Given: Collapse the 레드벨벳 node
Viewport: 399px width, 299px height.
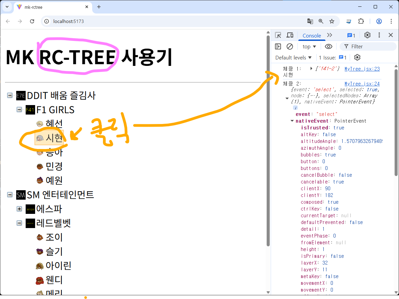Looking at the screenshot, I should (x=19, y=223).
